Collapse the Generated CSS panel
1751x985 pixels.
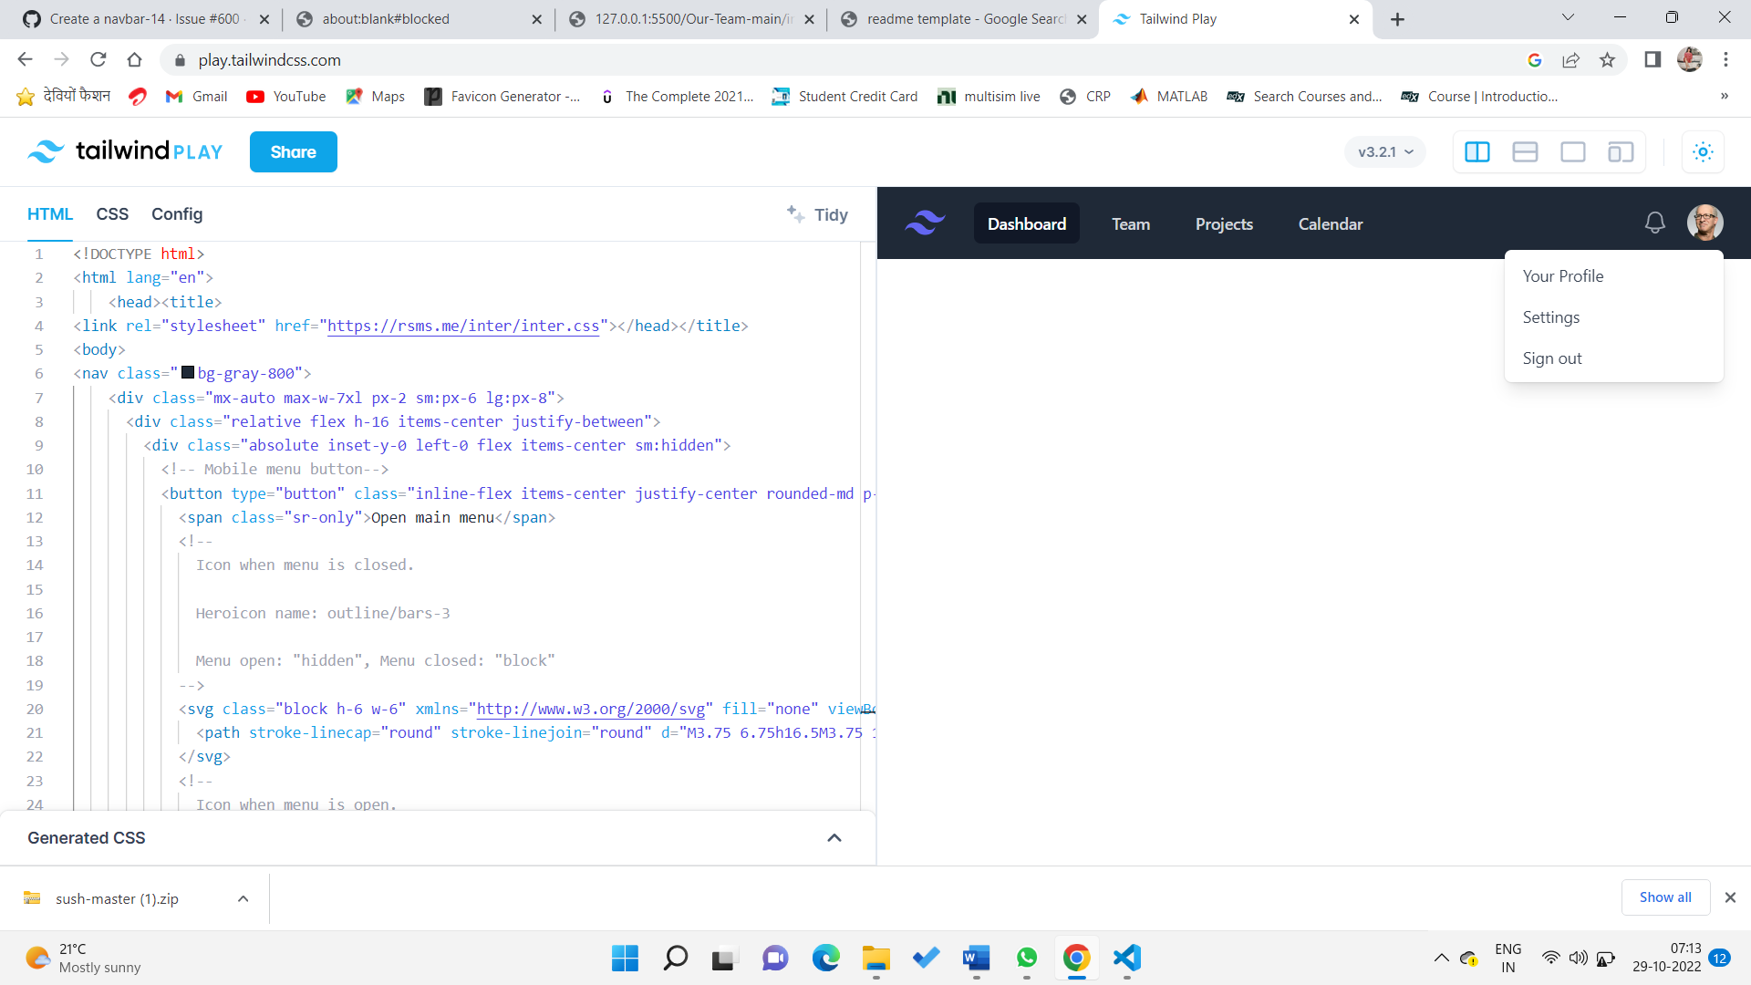834,837
